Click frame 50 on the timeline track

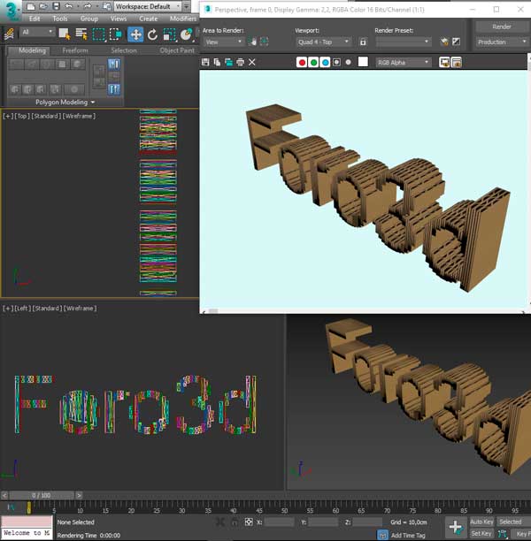pos(284,507)
